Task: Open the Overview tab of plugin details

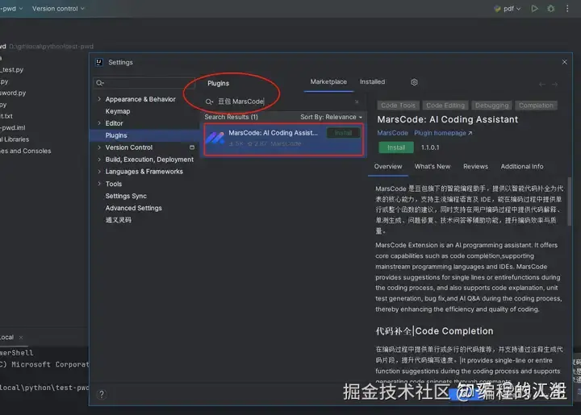Action: 387,167
